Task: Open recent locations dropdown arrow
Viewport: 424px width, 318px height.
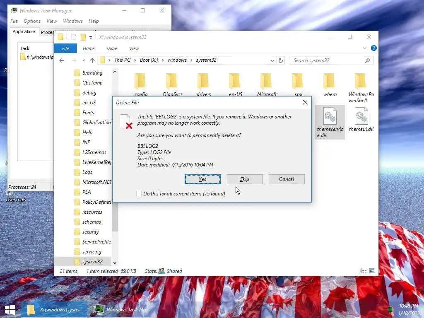Action: pyautogui.click(x=84, y=60)
